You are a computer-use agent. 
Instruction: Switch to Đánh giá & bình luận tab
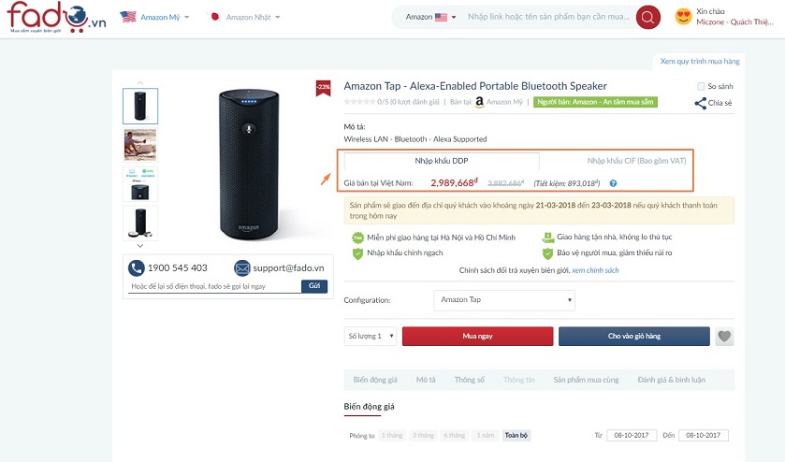point(672,380)
